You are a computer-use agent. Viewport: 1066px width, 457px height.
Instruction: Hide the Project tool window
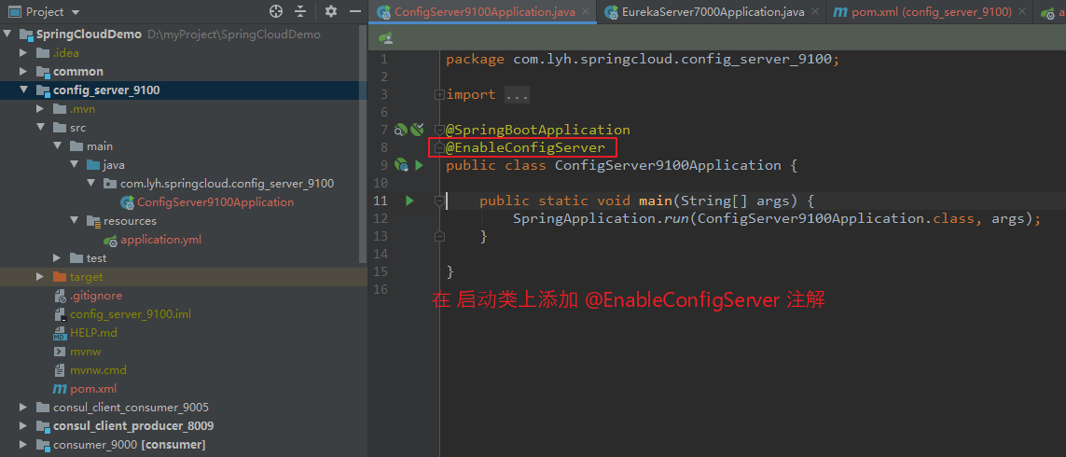pos(354,11)
